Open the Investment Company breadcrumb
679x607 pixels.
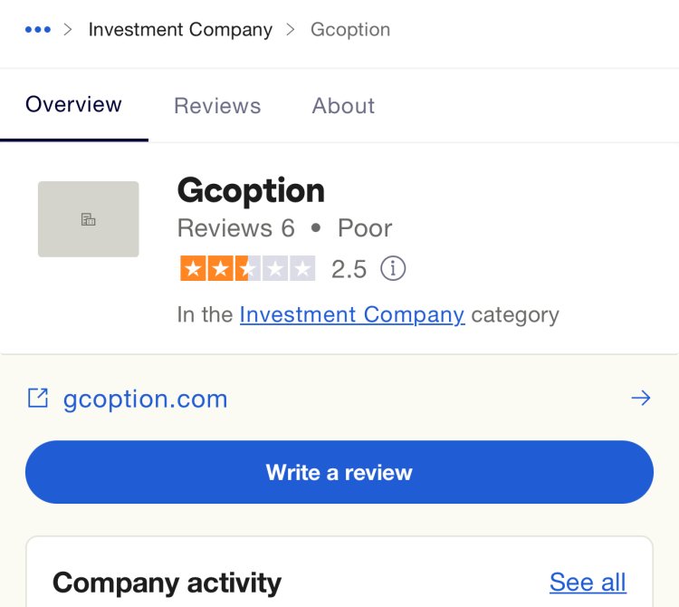[180, 30]
